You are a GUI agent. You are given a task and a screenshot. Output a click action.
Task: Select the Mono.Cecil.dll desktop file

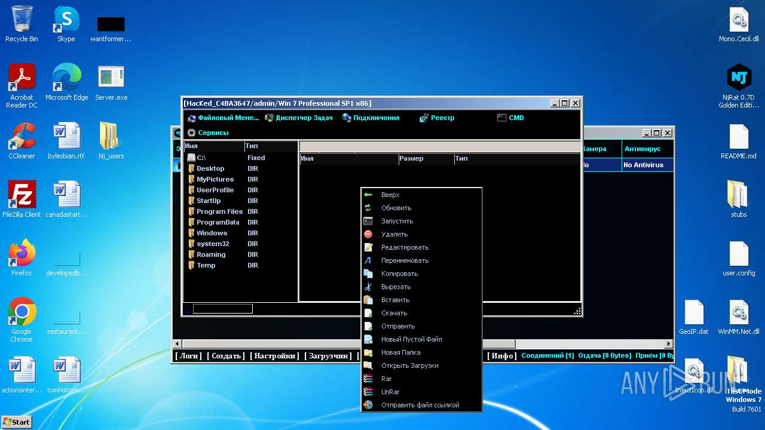pyautogui.click(x=739, y=24)
